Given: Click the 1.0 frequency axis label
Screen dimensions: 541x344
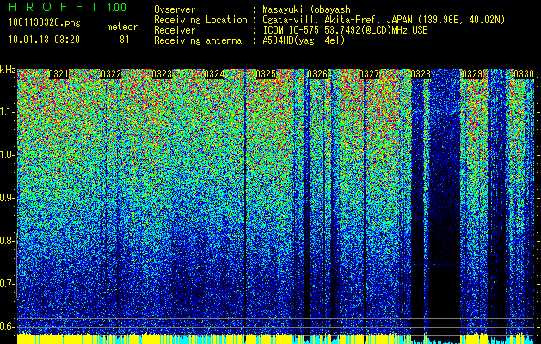Looking at the screenshot, I should click(7, 155).
